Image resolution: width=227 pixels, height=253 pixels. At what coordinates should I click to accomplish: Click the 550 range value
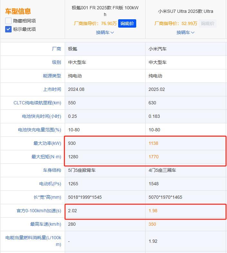[x=72, y=103]
